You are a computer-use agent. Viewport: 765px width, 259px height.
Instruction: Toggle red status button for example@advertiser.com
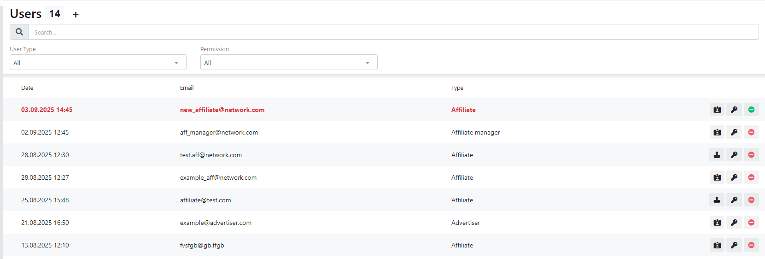coord(751,223)
